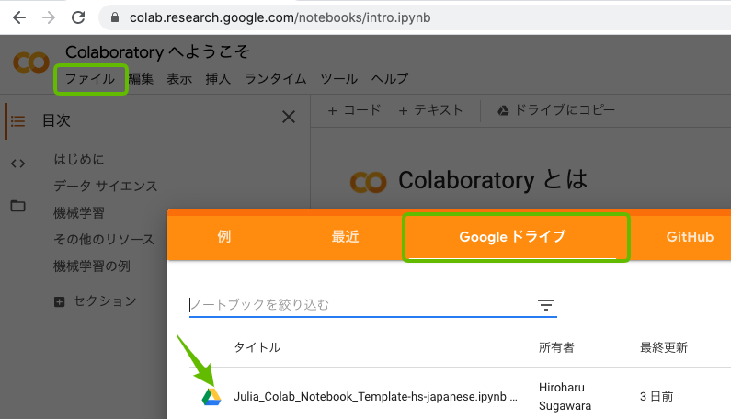Open the files folder sidebar icon
The height and width of the screenshot is (419, 731).
[17, 206]
